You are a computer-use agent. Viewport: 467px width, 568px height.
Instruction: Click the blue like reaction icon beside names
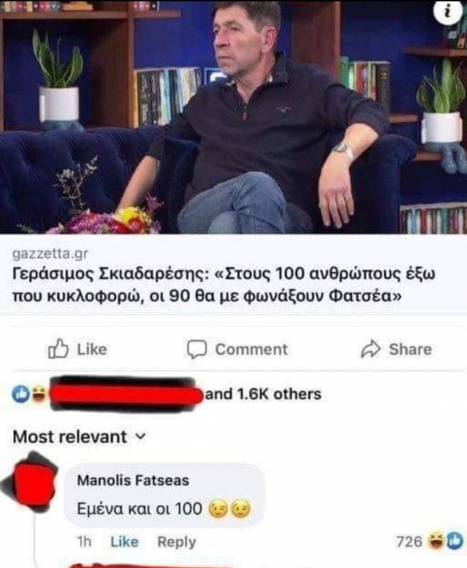21,394
